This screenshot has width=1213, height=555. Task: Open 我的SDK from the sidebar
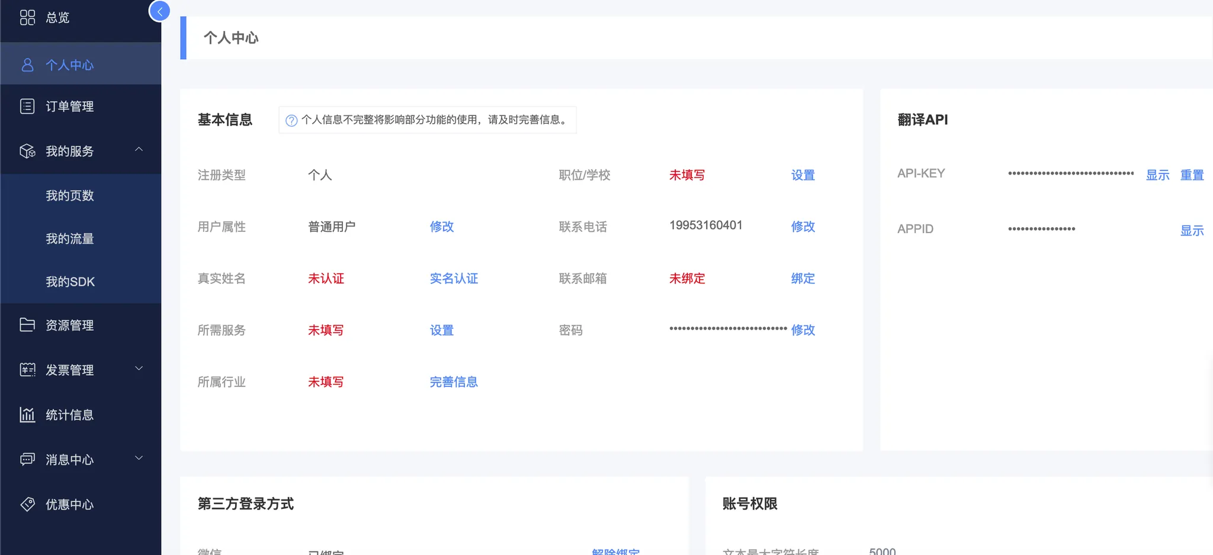(x=70, y=282)
